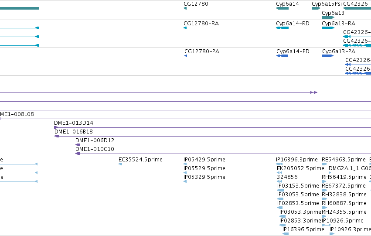Select the IP16396.5prime EST label
The height and width of the screenshot is (236, 371).
tap(303, 229)
